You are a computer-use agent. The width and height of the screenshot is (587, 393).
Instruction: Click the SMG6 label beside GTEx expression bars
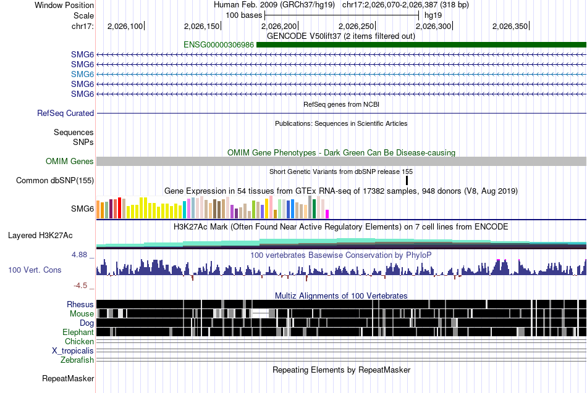[82, 209]
